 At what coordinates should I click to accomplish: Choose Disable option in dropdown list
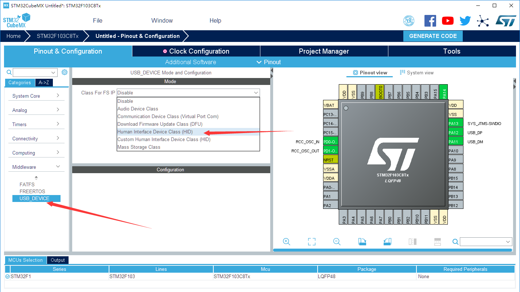[x=188, y=101]
